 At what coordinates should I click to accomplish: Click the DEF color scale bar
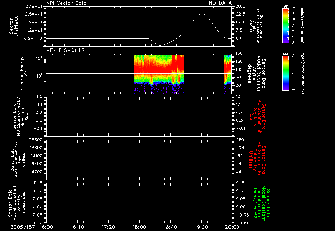(286, 73)
